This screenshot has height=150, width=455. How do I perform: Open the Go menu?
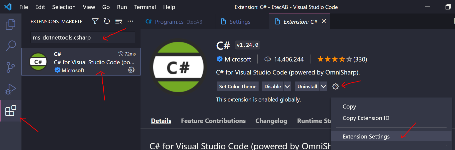click(x=106, y=7)
